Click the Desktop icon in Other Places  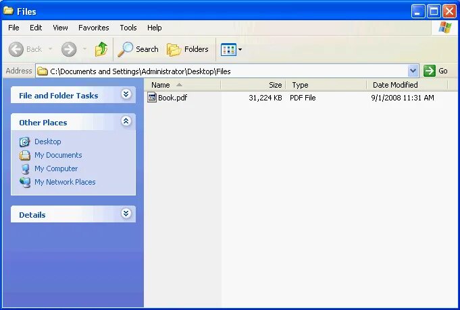click(x=24, y=142)
